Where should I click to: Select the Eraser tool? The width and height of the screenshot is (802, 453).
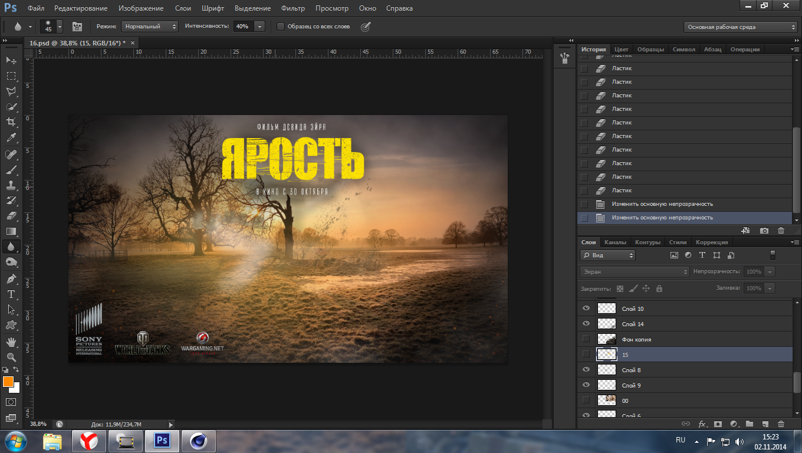[x=11, y=216]
